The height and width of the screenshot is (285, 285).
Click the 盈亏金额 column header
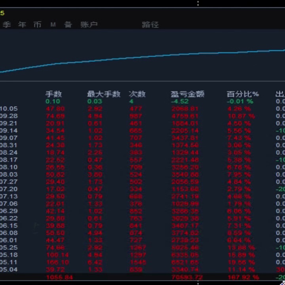[x=187, y=94]
